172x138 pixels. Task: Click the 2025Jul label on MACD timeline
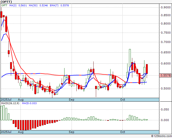coord(6,132)
